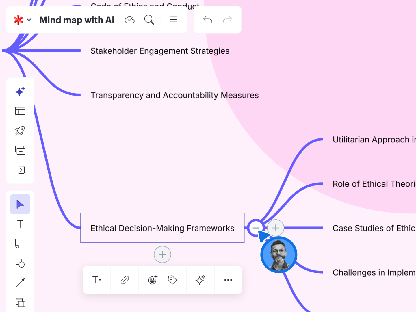Attach a link to the selected node

coord(125,280)
